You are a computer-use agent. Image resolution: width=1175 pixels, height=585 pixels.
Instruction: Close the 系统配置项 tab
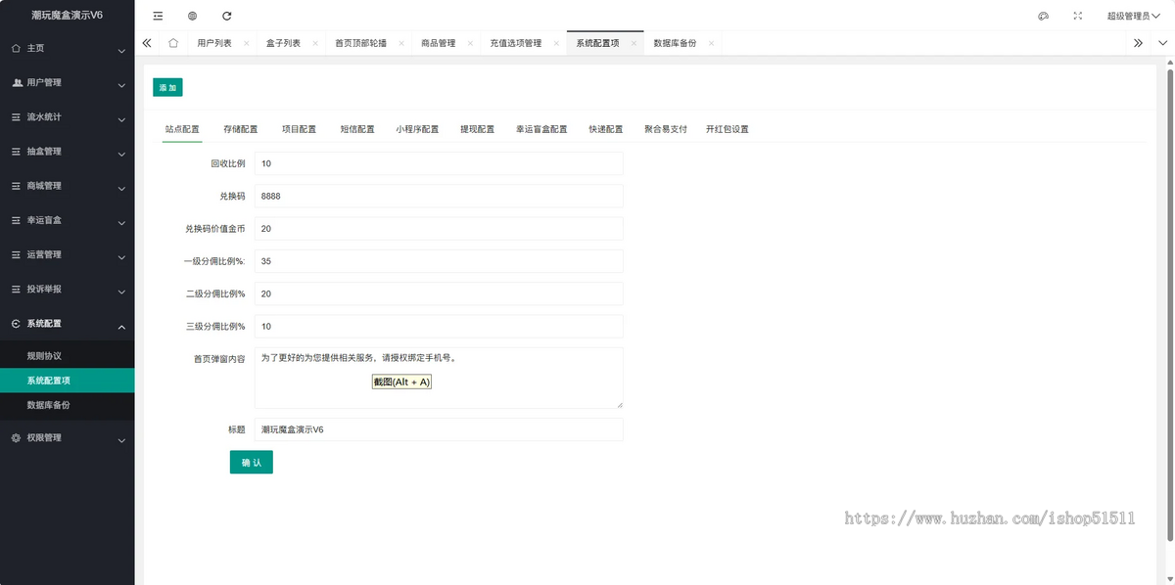634,43
